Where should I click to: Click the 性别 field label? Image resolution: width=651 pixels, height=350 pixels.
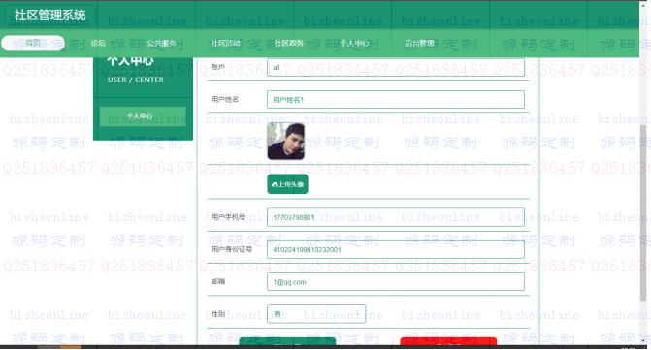pos(218,314)
